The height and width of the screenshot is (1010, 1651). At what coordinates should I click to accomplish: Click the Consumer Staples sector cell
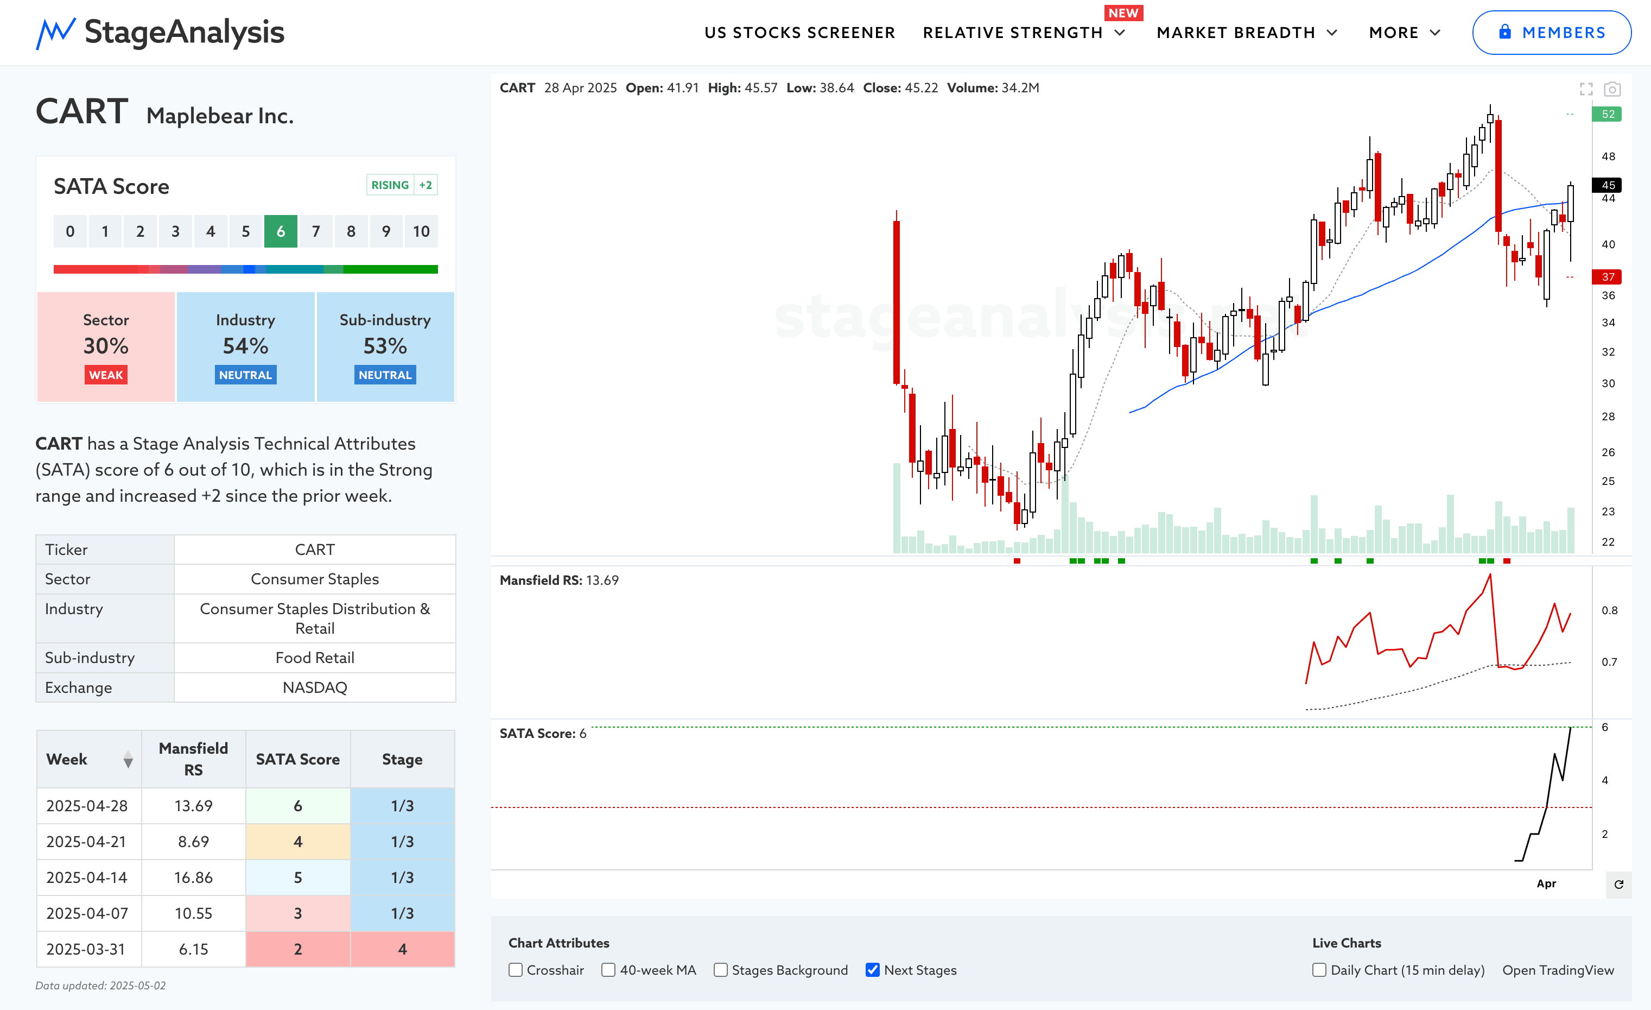tap(315, 579)
